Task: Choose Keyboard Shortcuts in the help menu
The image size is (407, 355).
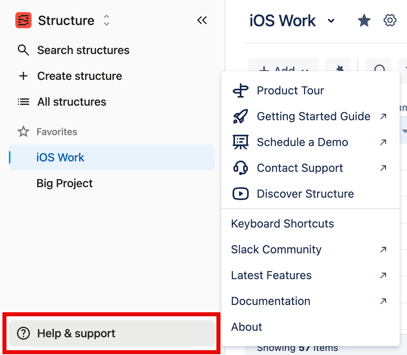Action: point(282,223)
